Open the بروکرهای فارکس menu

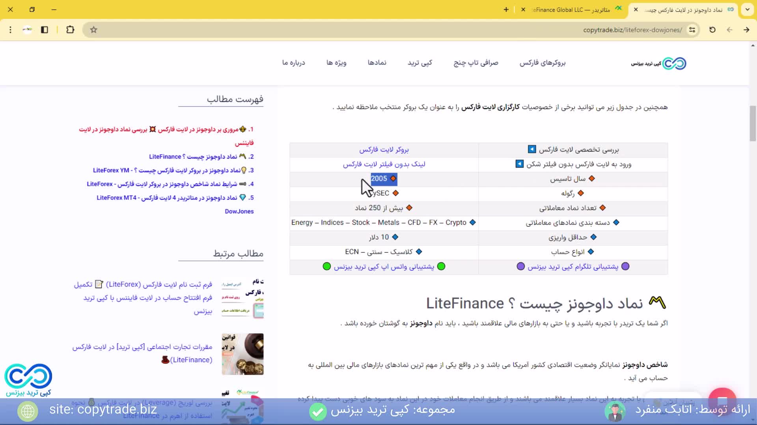coord(542,63)
